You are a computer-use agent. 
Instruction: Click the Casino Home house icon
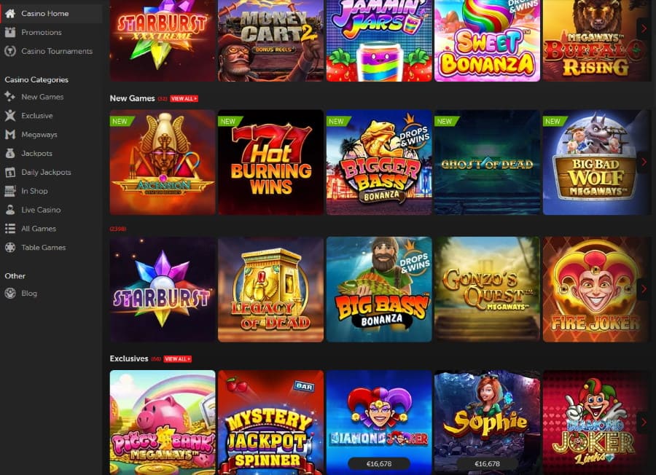click(10, 13)
